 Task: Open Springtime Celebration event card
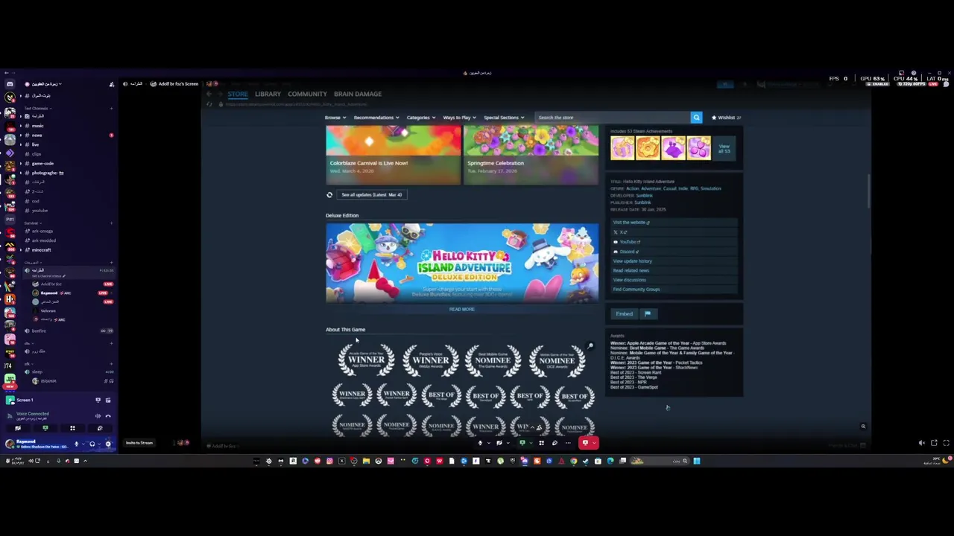point(531,155)
